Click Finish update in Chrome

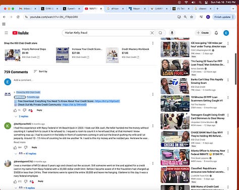point(224,17)
